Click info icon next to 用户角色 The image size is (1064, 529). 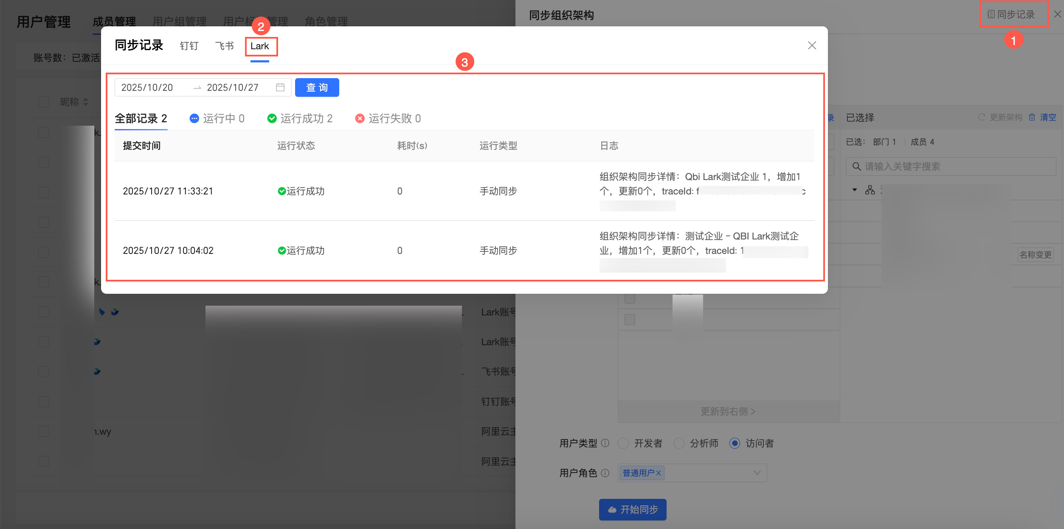tap(605, 473)
